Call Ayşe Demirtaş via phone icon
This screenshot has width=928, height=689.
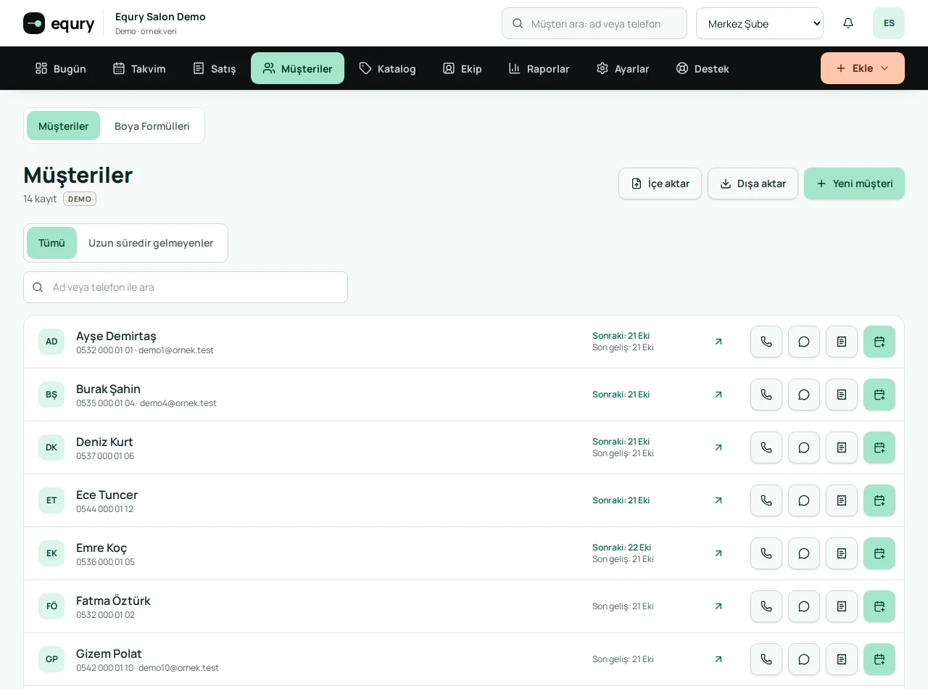(766, 342)
